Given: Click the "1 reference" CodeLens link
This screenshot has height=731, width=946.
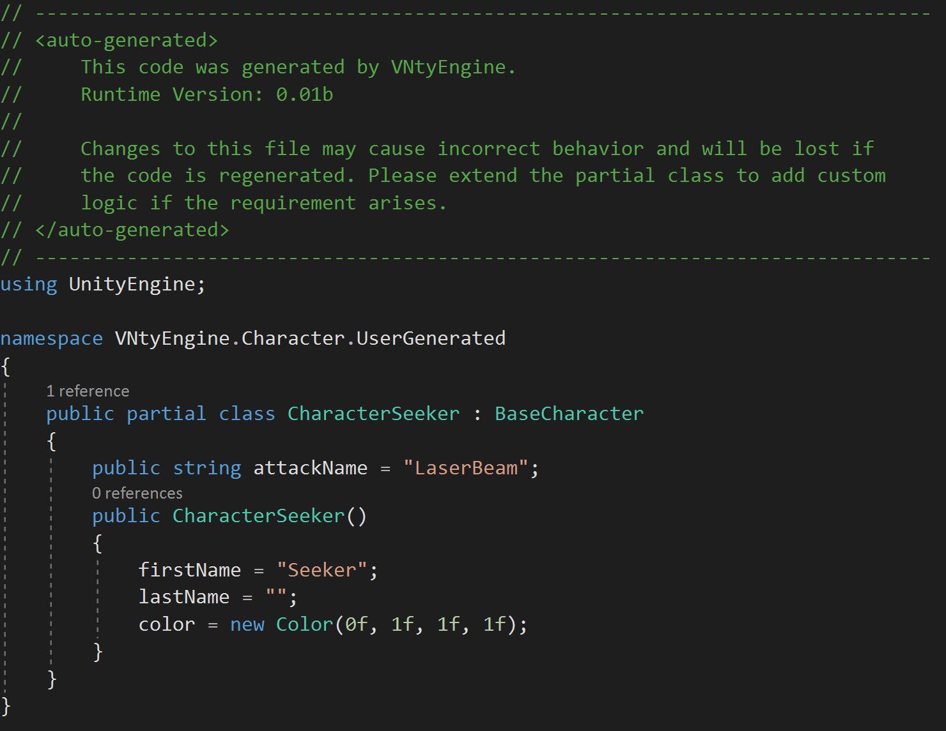Looking at the screenshot, I should (88, 391).
